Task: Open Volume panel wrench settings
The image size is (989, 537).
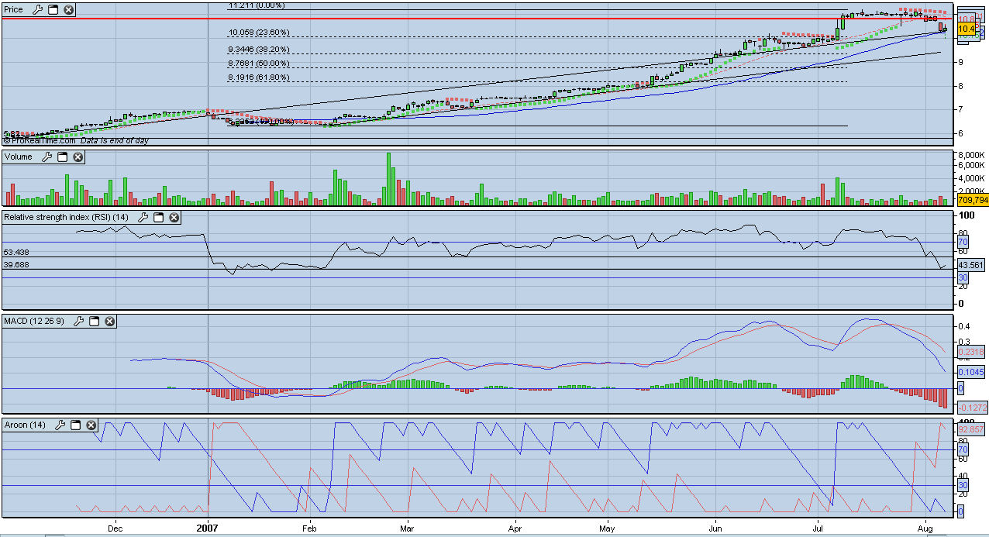Action: click(x=46, y=157)
